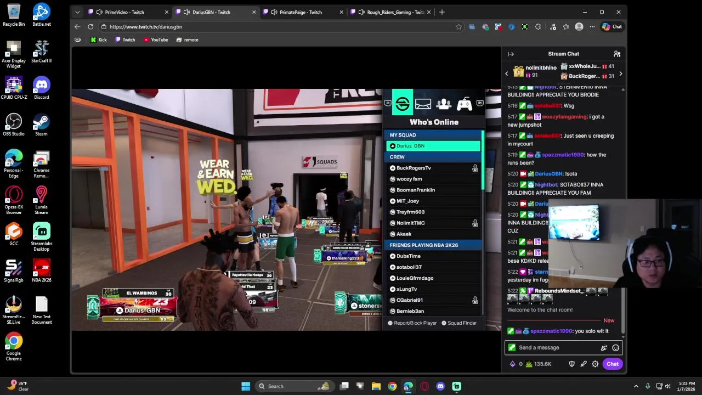Viewport: 702px width, 395px height.
Task: Reload the Twitch page
Action: (x=90, y=26)
